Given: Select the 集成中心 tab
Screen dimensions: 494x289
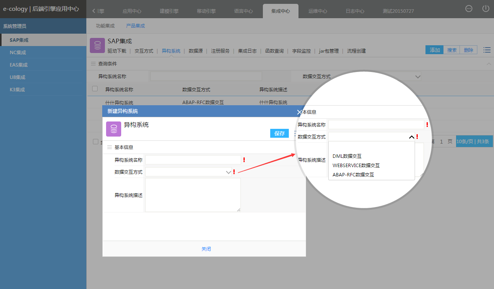Looking at the screenshot, I should click(281, 11).
